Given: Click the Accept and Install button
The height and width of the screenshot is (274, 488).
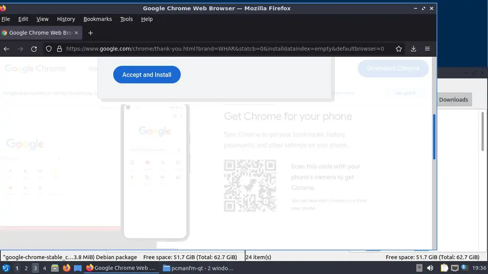Looking at the screenshot, I should 147,75.
